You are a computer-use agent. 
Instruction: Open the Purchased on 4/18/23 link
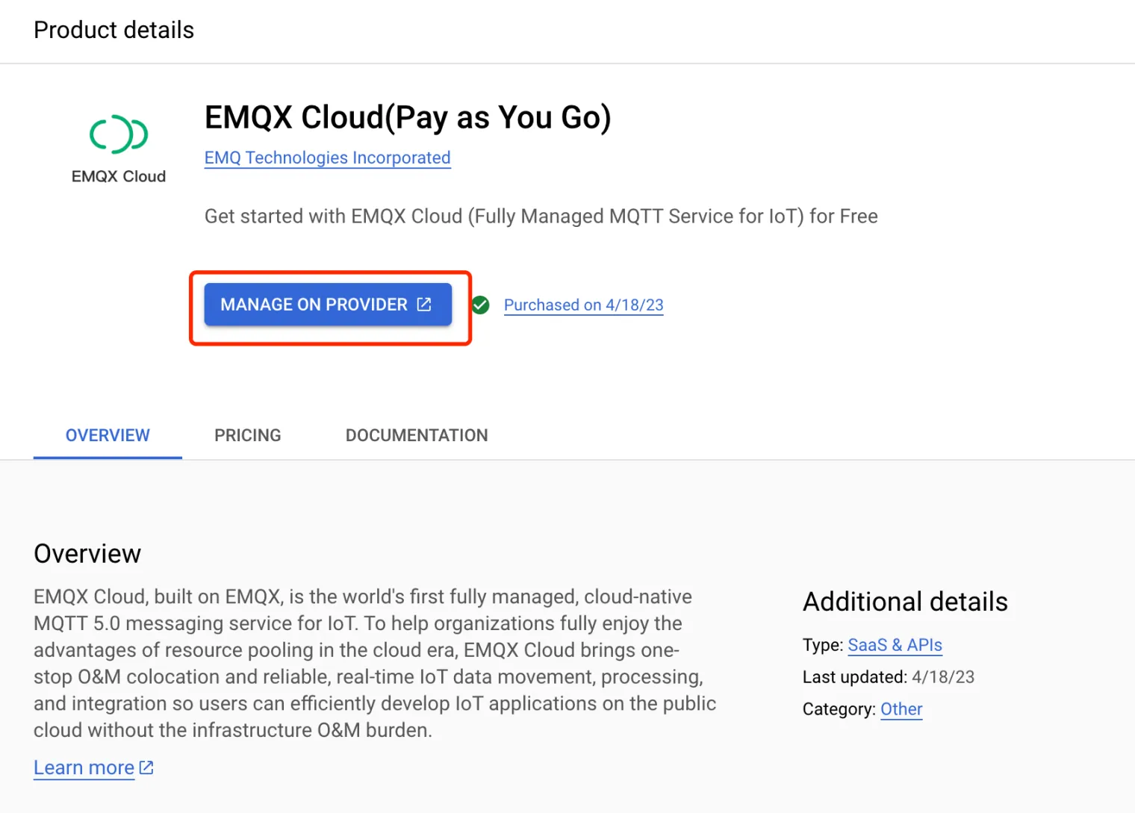pyautogui.click(x=583, y=305)
